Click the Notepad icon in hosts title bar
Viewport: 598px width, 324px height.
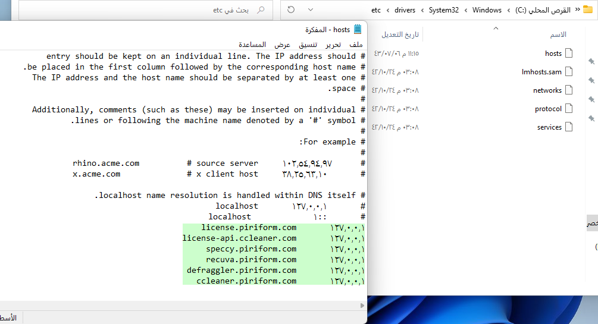(x=358, y=29)
